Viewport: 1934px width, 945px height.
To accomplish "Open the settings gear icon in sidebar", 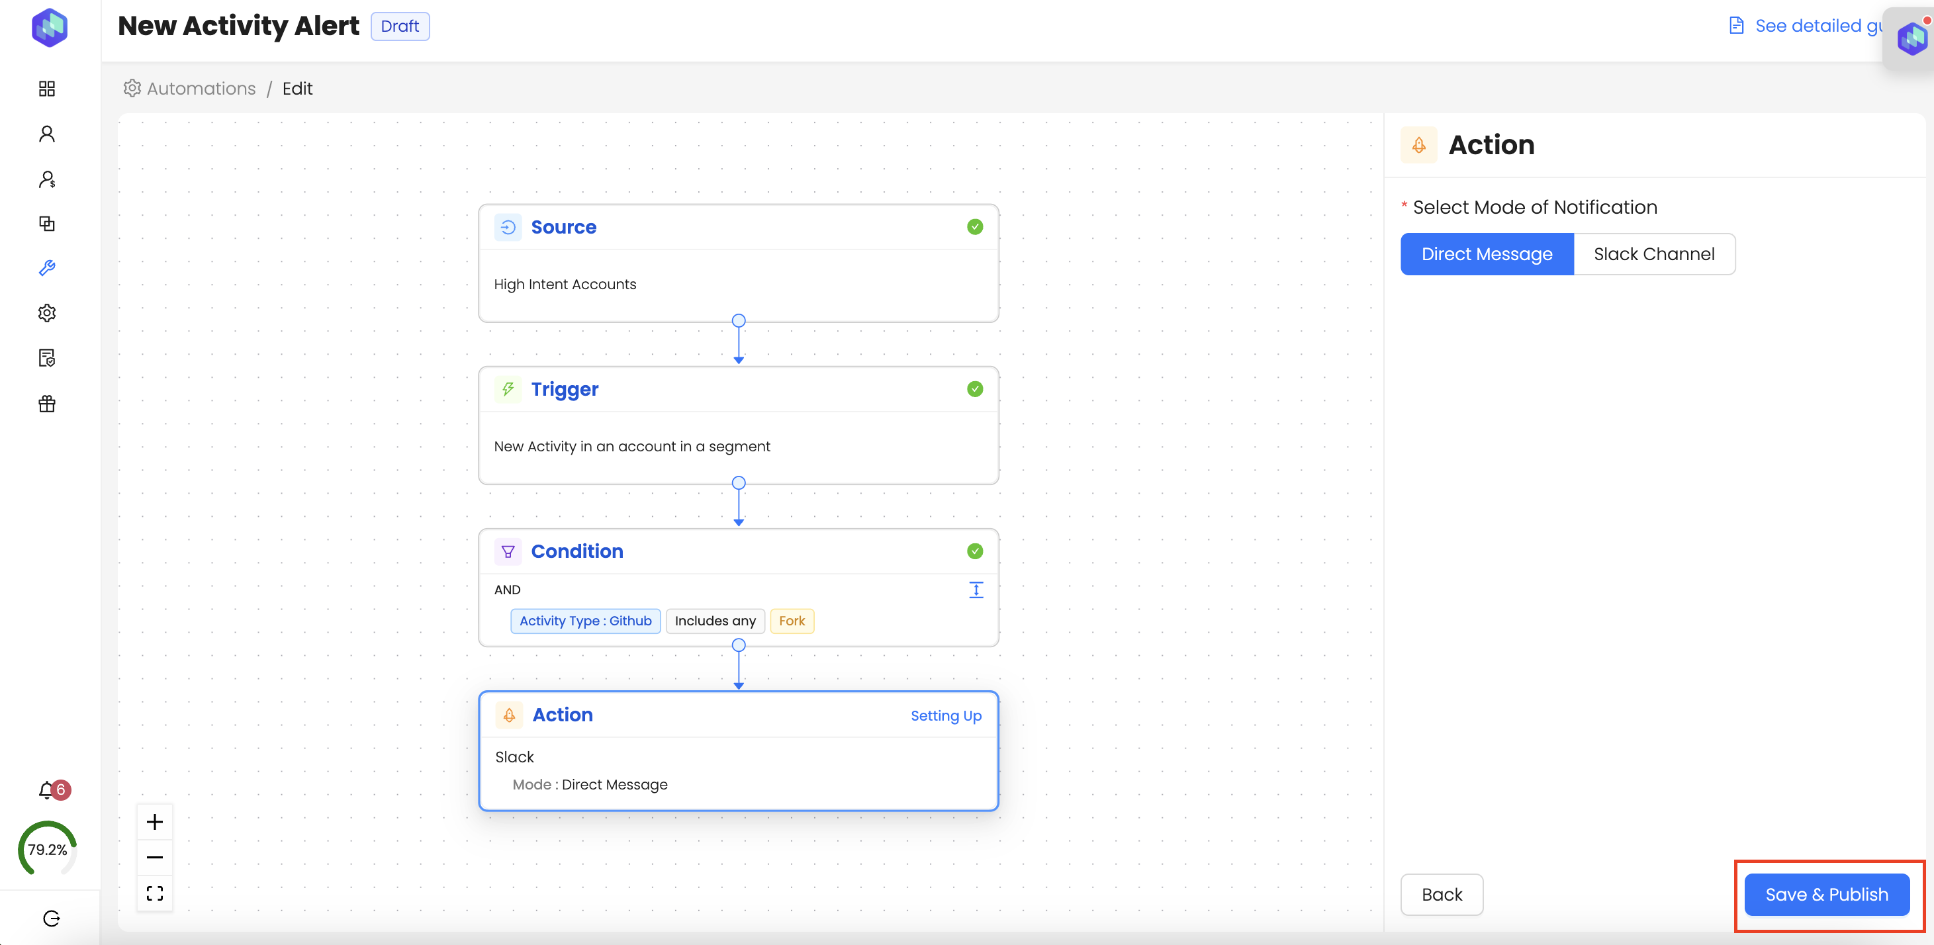I will 46,313.
